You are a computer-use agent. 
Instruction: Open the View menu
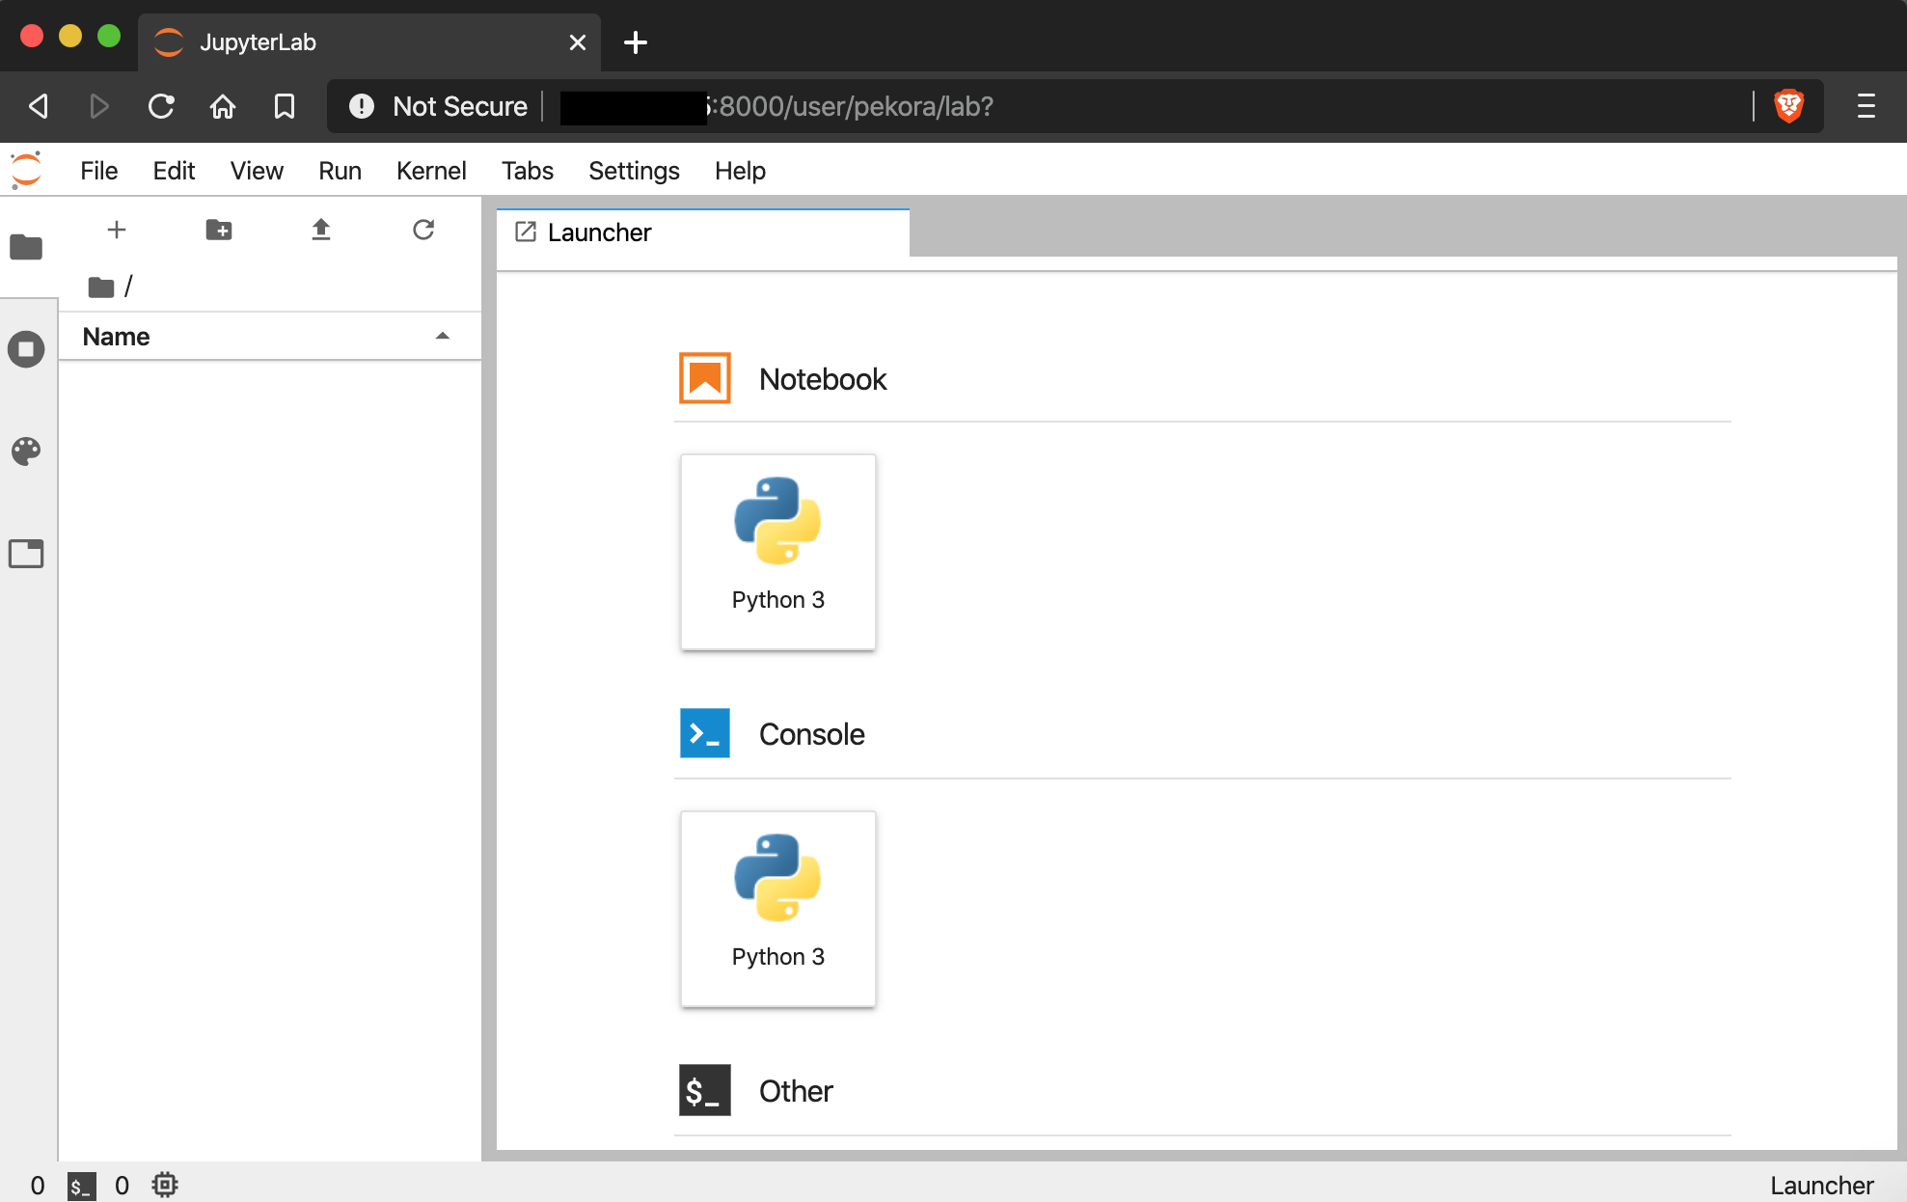[x=257, y=171]
